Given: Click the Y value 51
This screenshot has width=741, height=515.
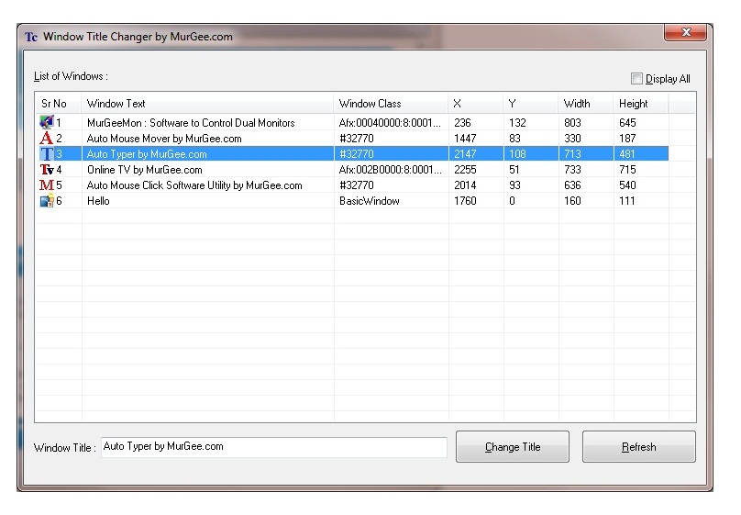Looking at the screenshot, I should 514,170.
